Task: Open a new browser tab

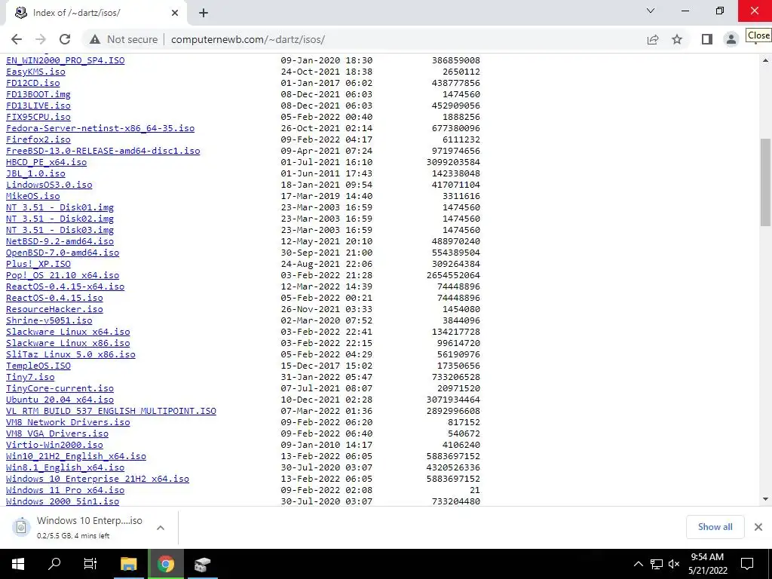Action: [x=204, y=14]
